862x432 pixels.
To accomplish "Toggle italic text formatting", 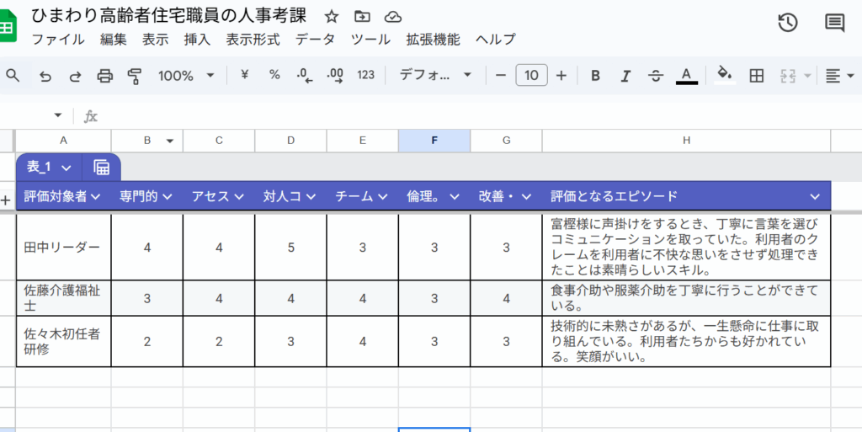I will pyautogui.click(x=625, y=76).
